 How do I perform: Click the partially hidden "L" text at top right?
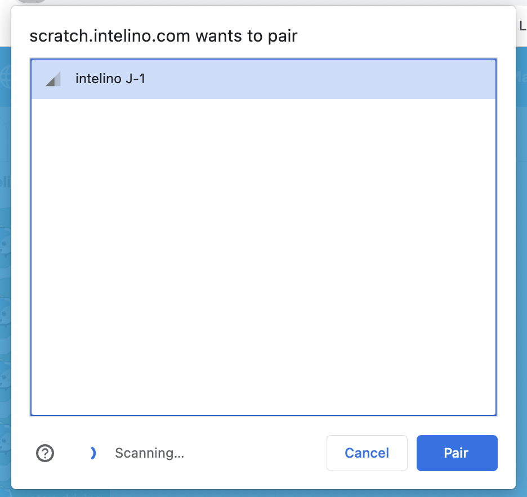coord(522,25)
